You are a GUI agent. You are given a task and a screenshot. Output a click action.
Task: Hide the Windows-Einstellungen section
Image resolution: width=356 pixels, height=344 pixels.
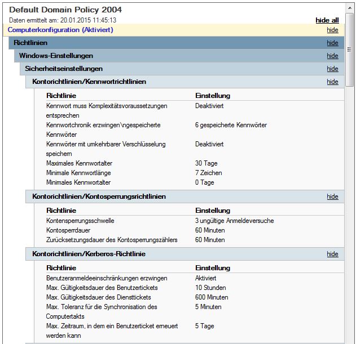[332, 56]
